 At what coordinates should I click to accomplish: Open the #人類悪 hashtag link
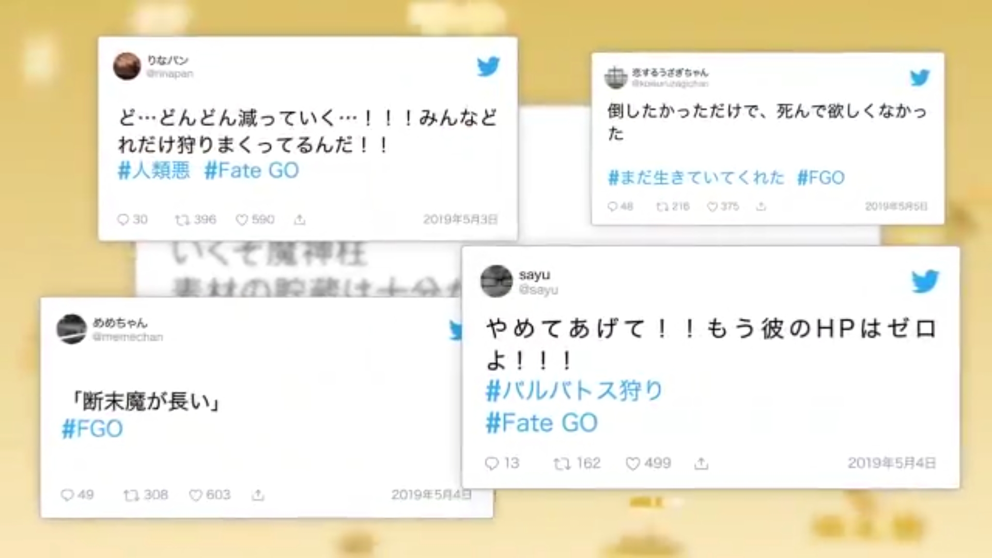pyautogui.click(x=154, y=170)
